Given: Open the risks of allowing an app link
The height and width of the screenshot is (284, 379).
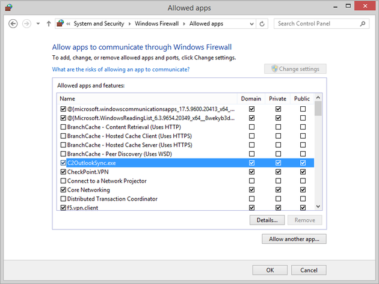Looking at the screenshot, I should 121,70.
